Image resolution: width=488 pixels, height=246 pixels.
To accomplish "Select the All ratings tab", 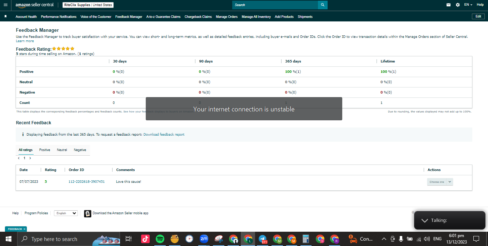I will click(25, 150).
